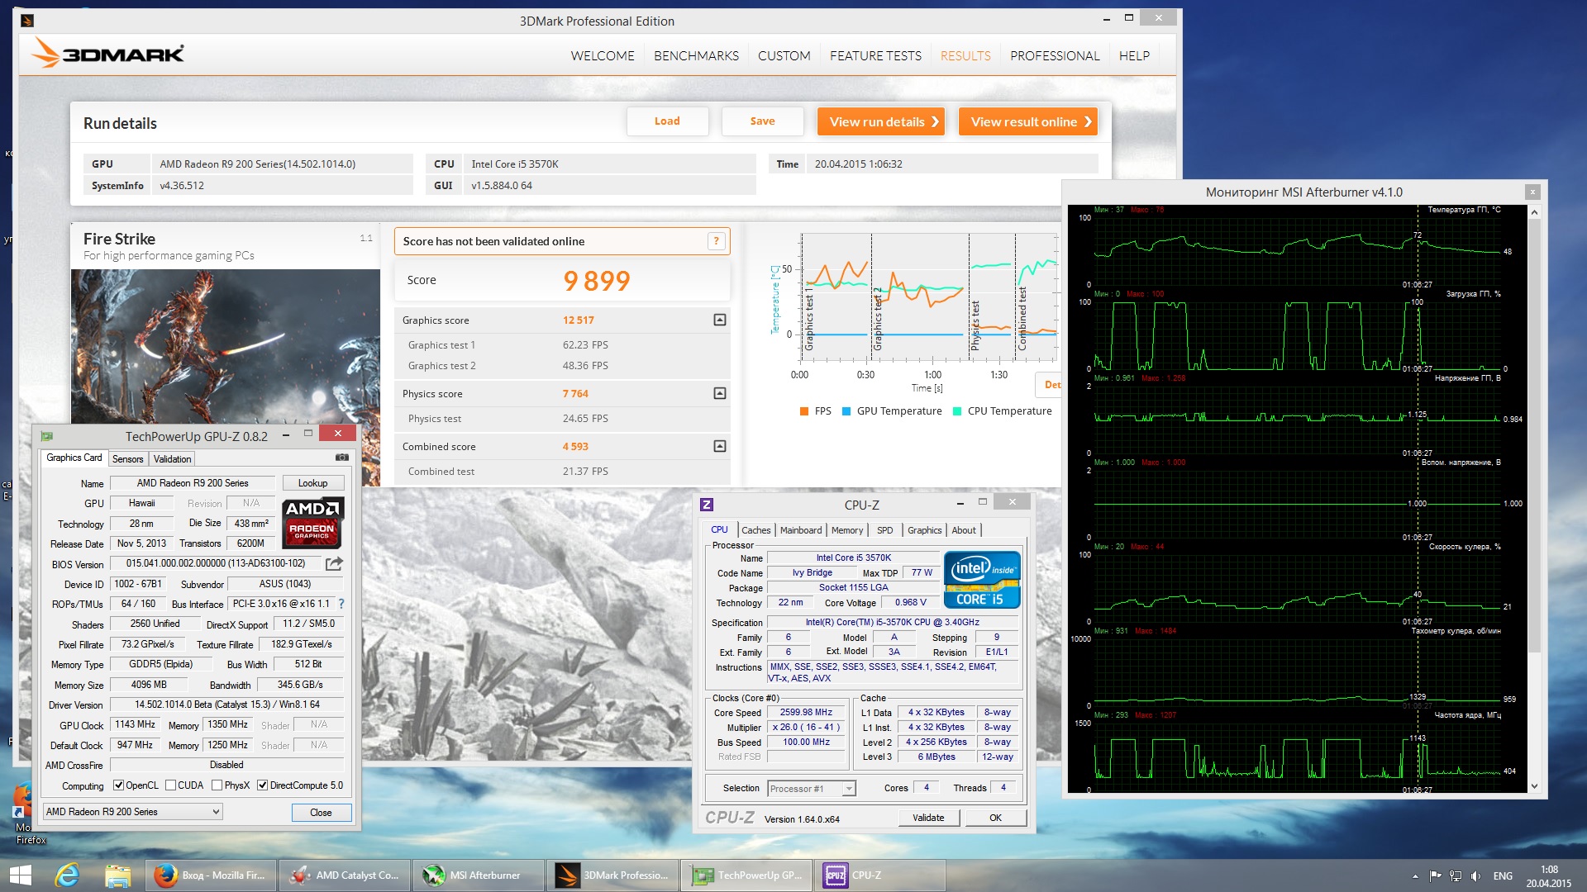Click the GPU-Z title bar icon

[x=47, y=436]
